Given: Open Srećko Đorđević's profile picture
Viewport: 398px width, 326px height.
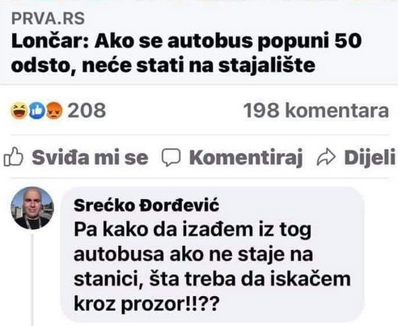Looking at the screenshot, I should (x=32, y=208).
